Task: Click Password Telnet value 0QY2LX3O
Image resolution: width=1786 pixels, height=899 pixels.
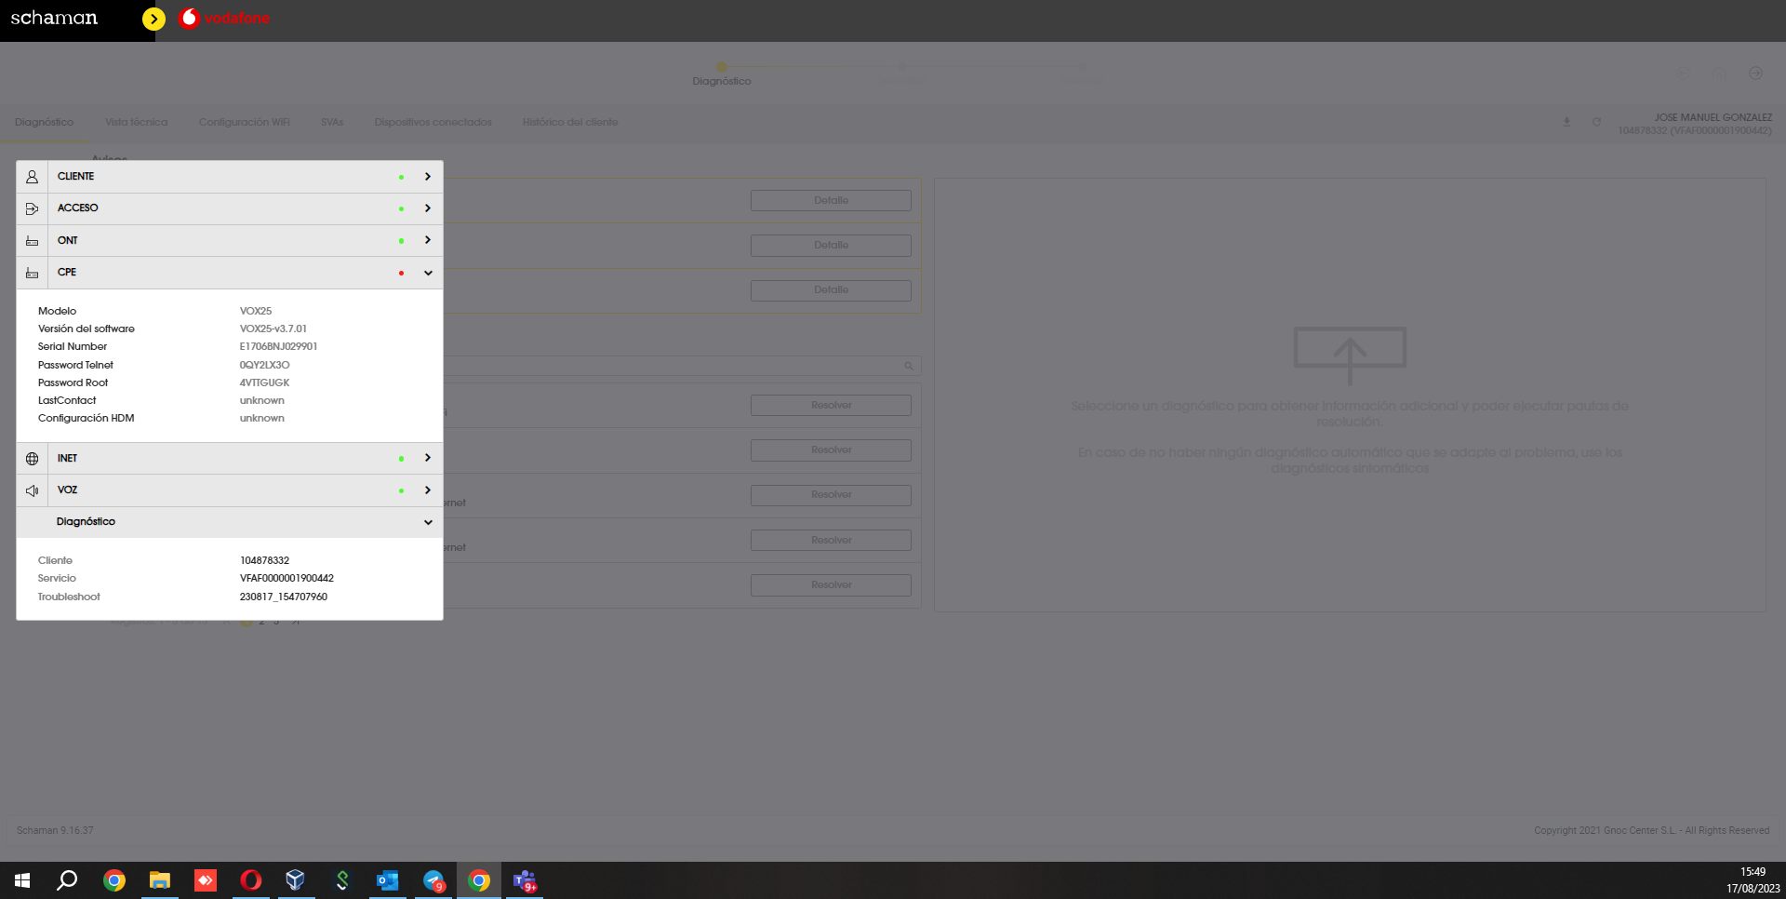Action: (x=265, y=365)
